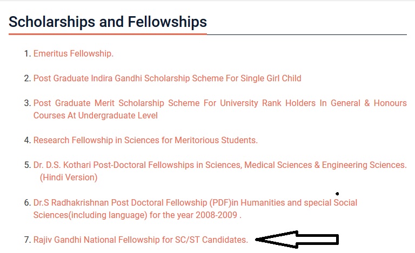Click the orange underline beneath the heading

click(x=108, y=34)
